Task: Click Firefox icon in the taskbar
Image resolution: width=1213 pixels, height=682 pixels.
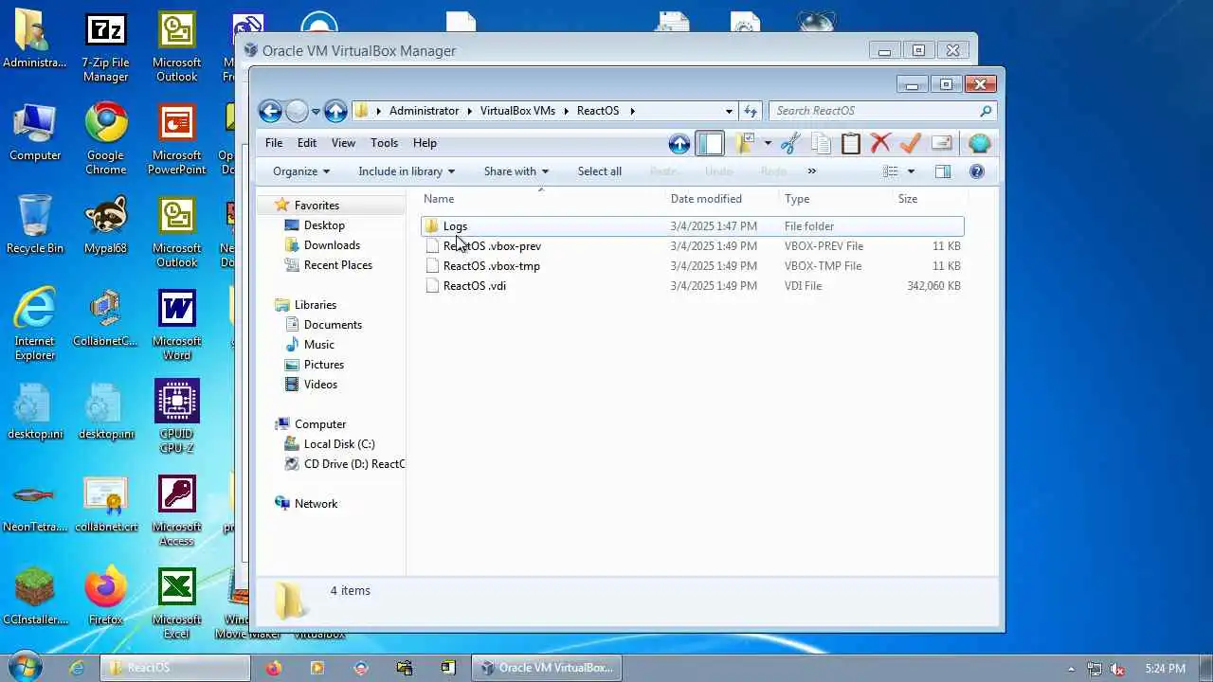Action: (x=274, y=668)
